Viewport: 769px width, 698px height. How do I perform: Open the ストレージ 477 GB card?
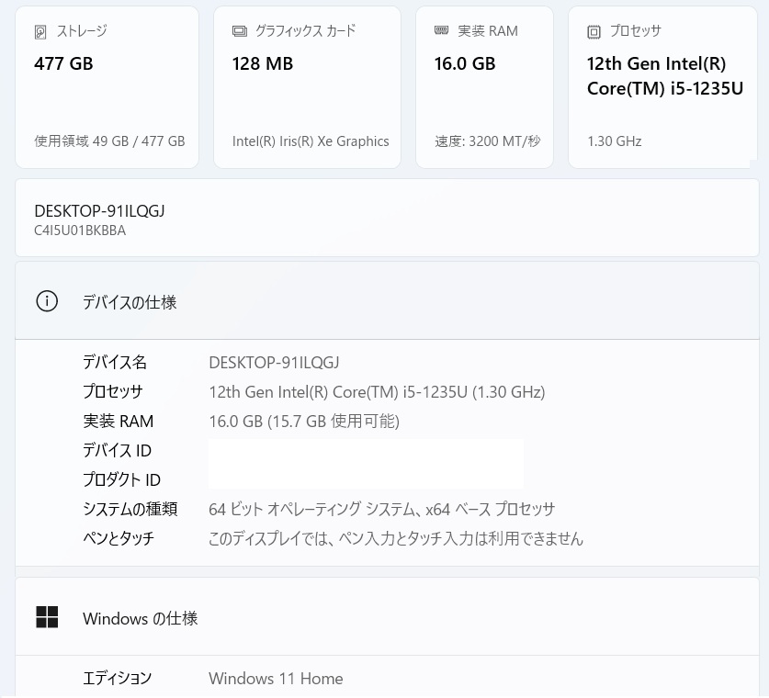coord(107,87)
